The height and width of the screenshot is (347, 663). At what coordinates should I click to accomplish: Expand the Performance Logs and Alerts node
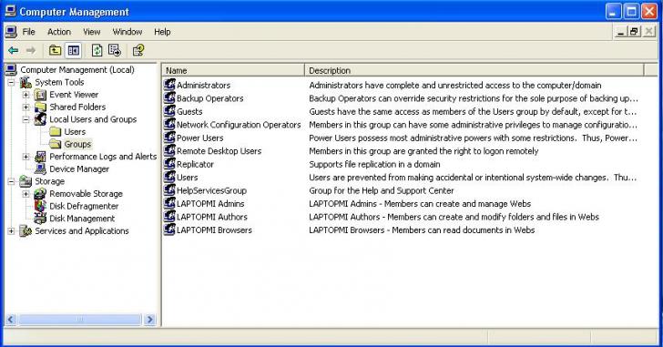[26, 157]
